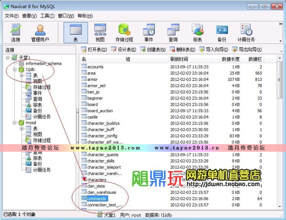Image resolution: width=286 pixels, height=220 pixels.
Task: Collapse the 天堂1 connection node
Action: coord(8,58)
